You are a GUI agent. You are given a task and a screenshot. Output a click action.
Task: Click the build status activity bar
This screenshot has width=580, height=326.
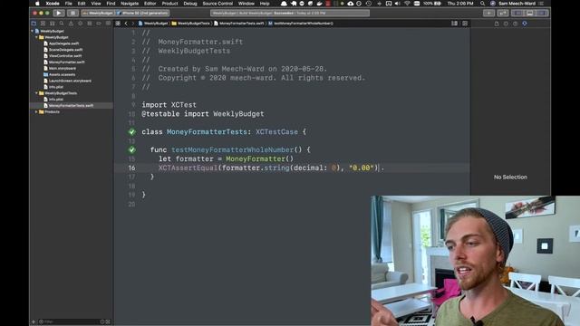[x=290, y=13]
